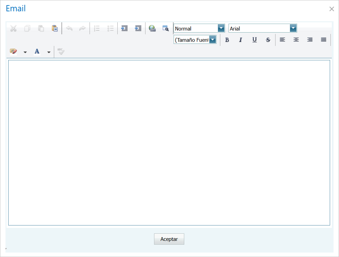Click the Insert Hyperlink globe icon
The image size is (339, 257).
pyautogui.click(x=152, y=28)
